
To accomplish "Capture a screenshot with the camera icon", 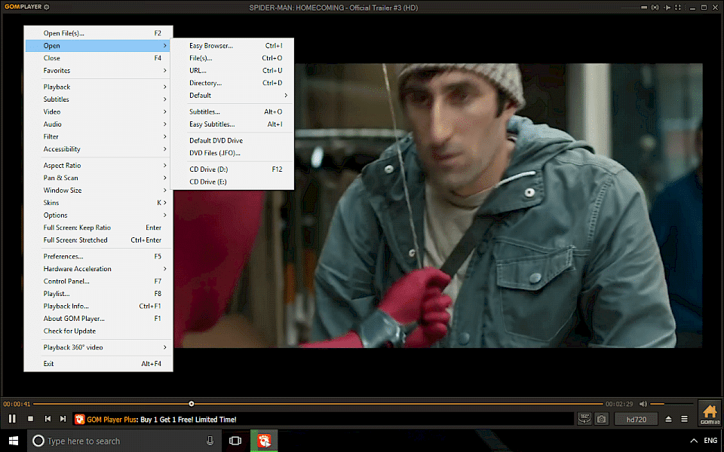I will point(601,419).
